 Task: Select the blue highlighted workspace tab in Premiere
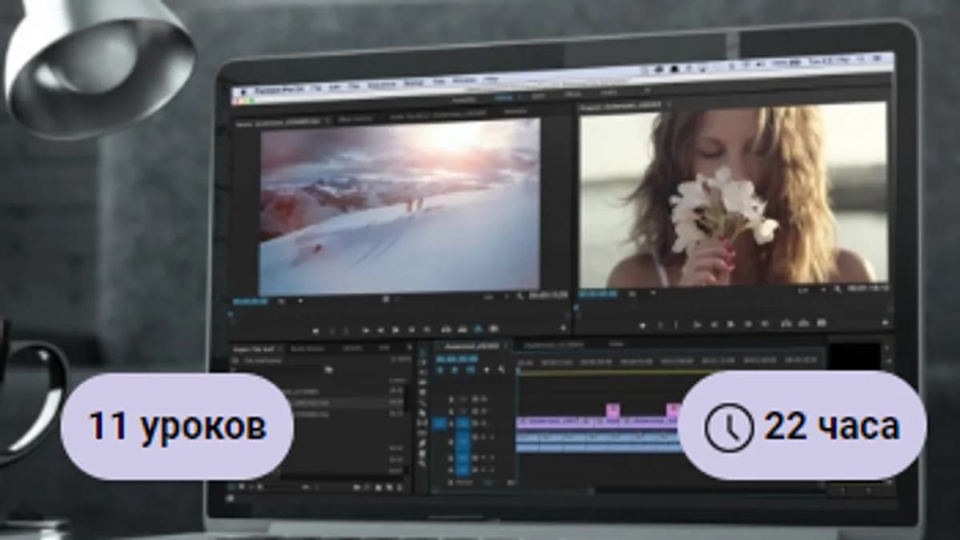[x=504, y=97]
